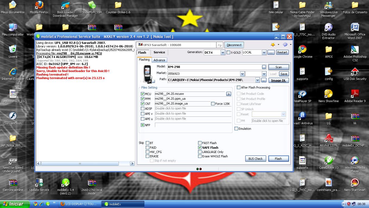
Task: Open Update Service desktop icon
Action: pos(39,183)
